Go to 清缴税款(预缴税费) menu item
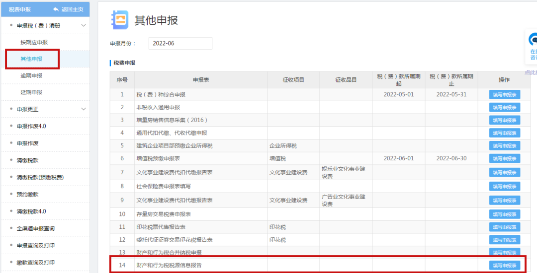 (40, 177)
